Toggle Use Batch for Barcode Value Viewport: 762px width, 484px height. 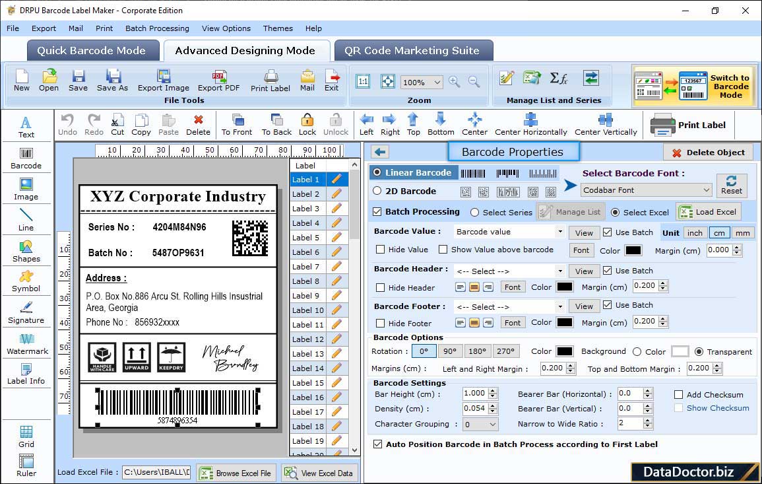(x=608, y=232)
